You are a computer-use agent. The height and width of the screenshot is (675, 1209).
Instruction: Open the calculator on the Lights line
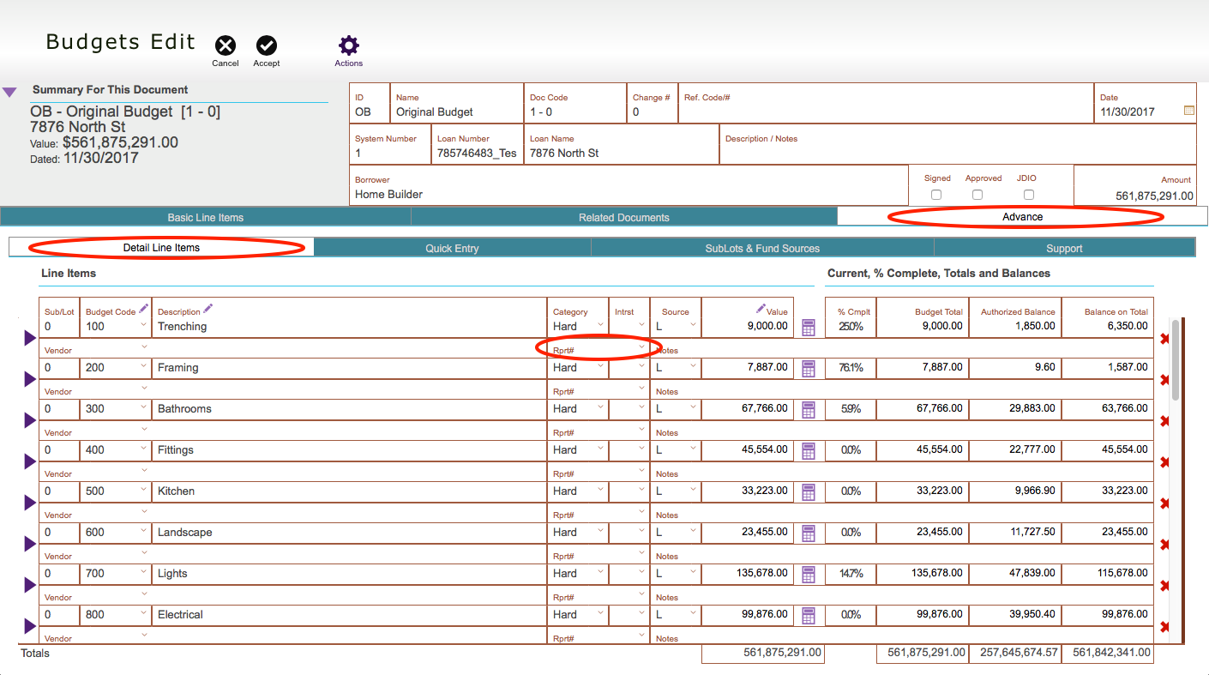click(807, 573)
